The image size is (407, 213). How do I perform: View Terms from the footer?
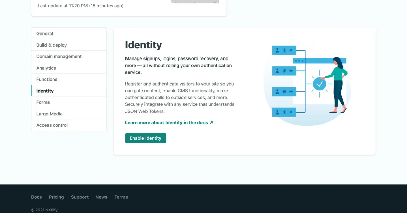pyautogui.click(x=121, y=197)
